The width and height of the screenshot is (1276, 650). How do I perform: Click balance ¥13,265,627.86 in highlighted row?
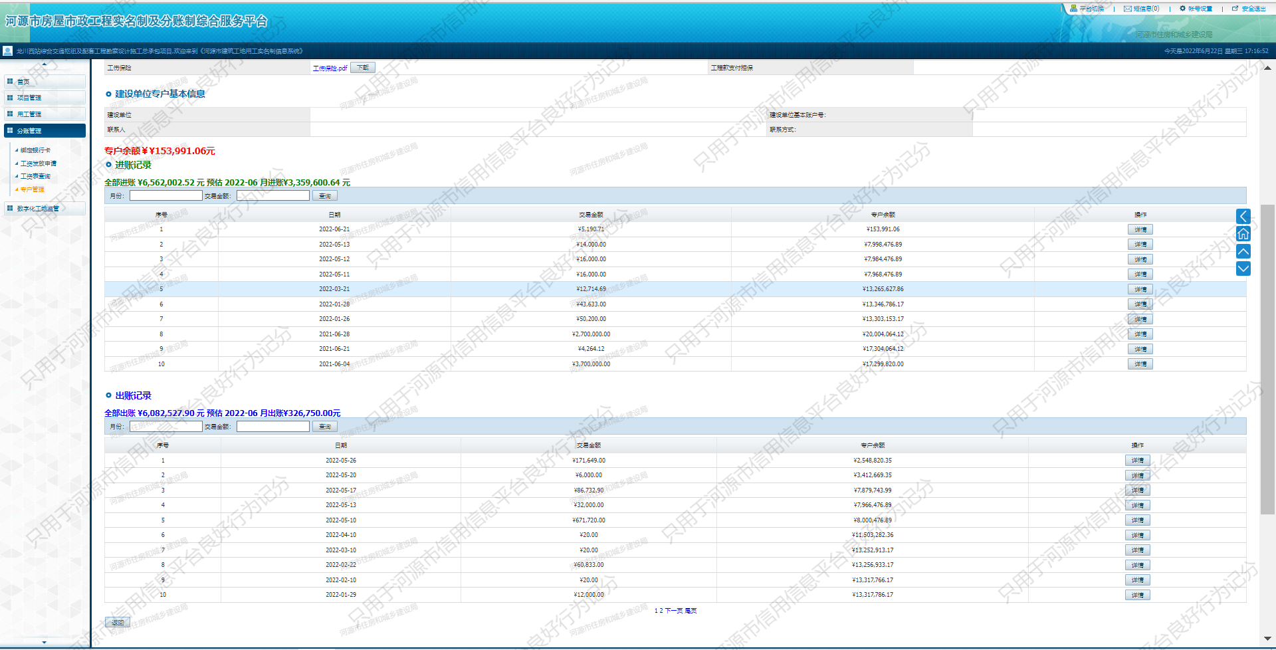pos(883,289)
